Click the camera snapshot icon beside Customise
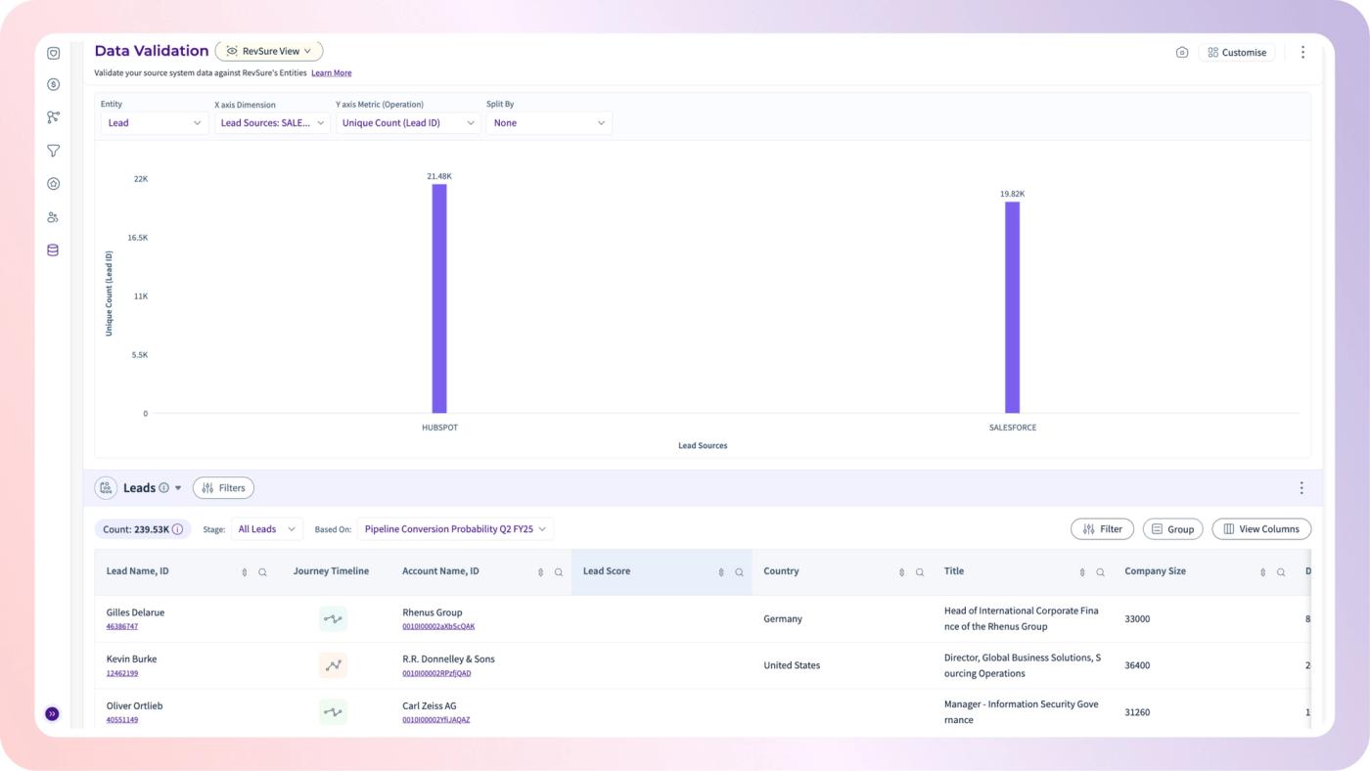 (1182, 53)
